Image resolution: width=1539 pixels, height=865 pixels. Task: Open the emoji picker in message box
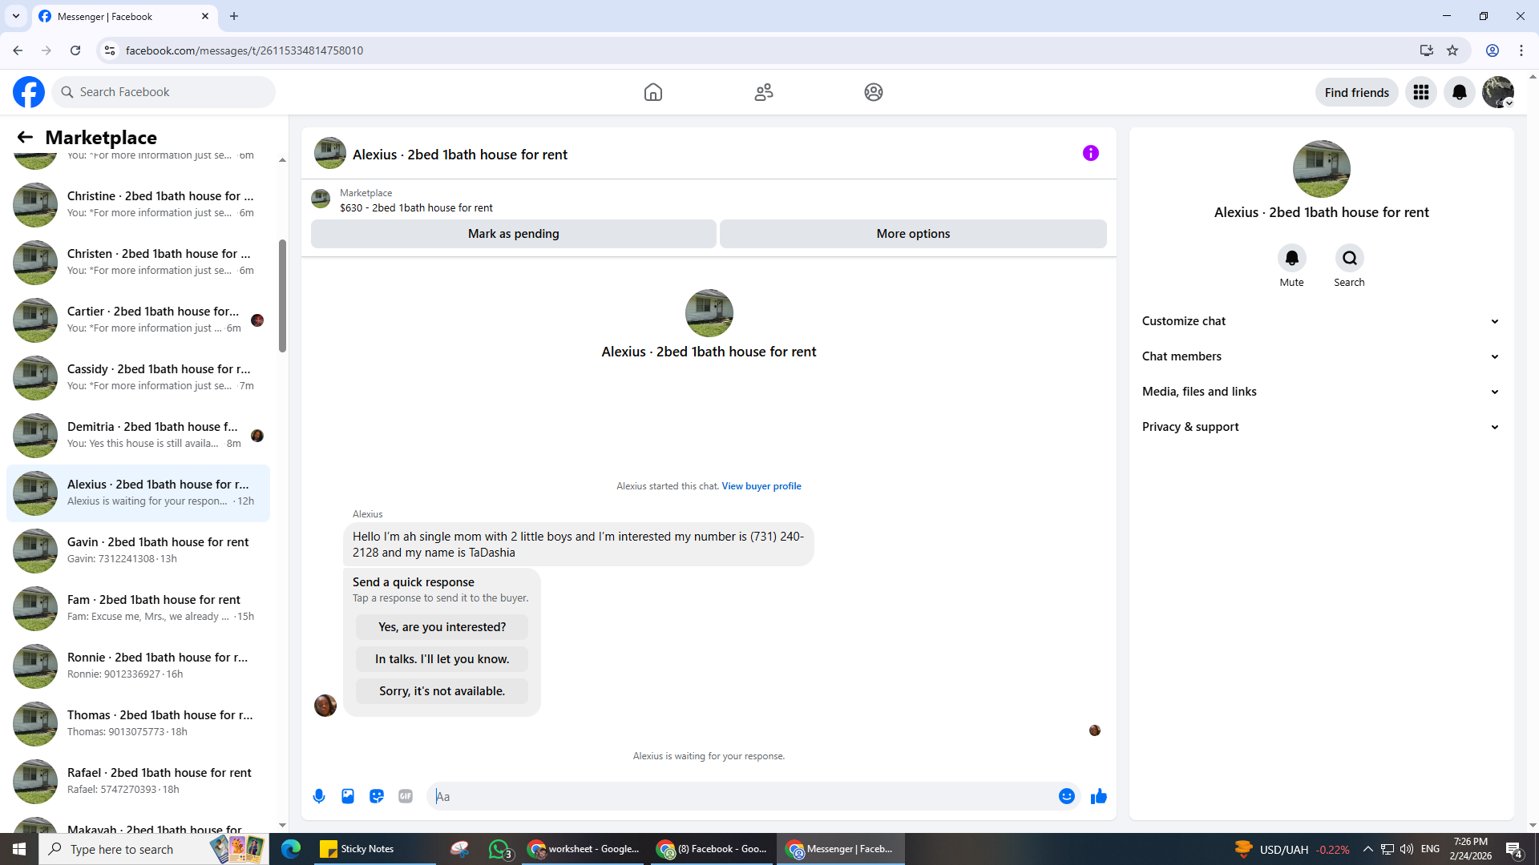1066,796
